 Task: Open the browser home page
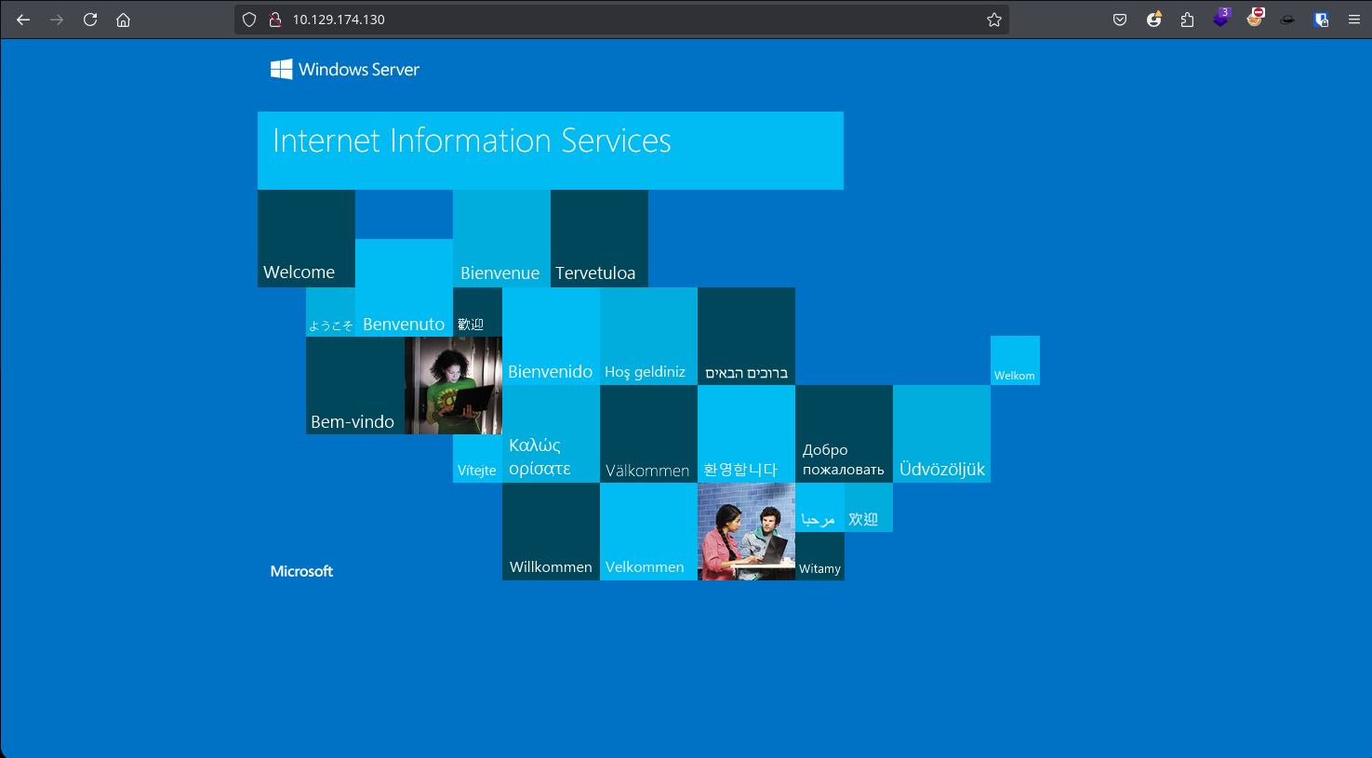pyautogui.click(x=123, y=20)
